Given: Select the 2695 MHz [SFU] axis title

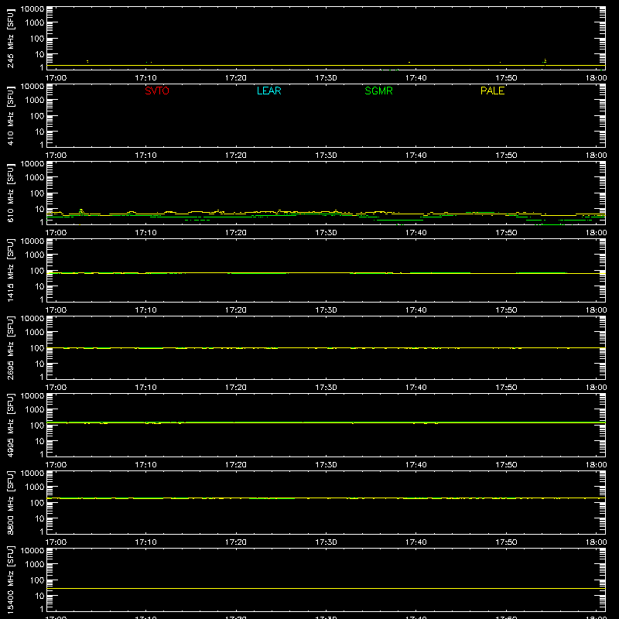Looking at the screenshot, I should tap(10, 348).
